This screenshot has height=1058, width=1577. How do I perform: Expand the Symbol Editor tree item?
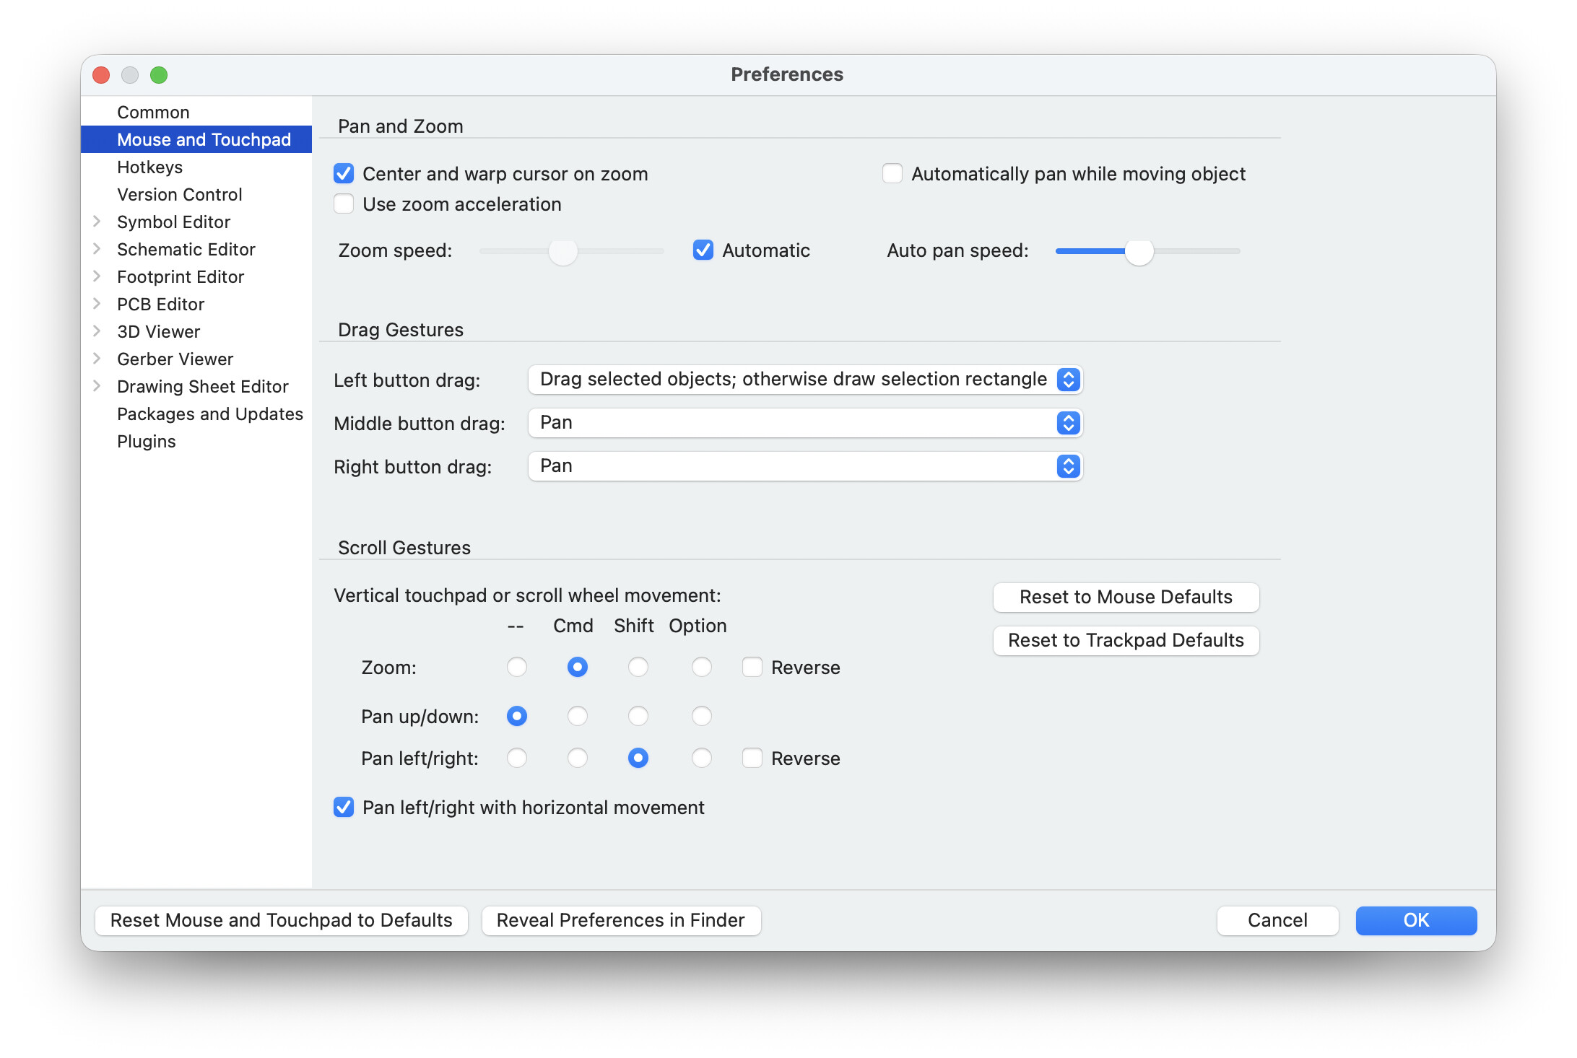pos(97,222)
